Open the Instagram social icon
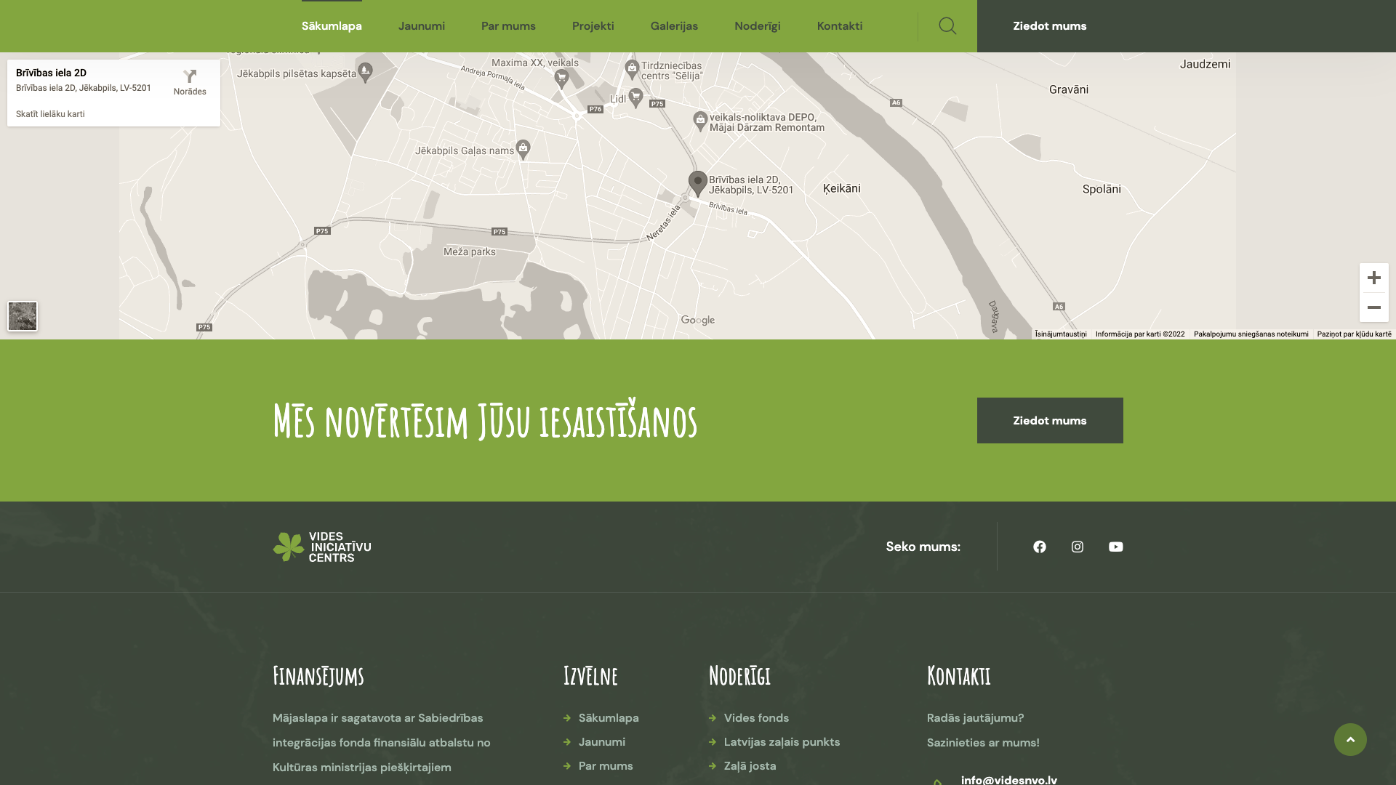This screenshot has width=1396, height=785. 1078,547
